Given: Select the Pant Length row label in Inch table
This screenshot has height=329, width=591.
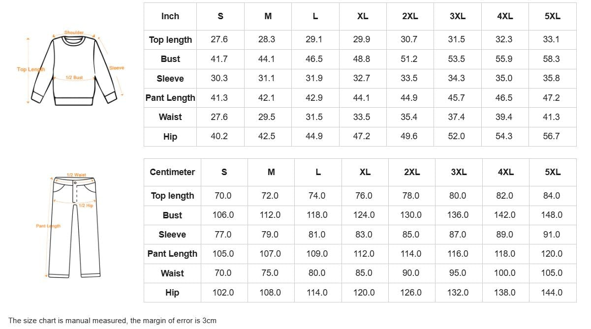Looking at the screenshot, I should point(170,98).
